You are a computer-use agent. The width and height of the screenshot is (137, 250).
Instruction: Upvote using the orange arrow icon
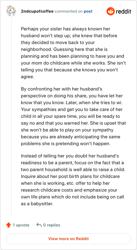(x=9, y=225)
